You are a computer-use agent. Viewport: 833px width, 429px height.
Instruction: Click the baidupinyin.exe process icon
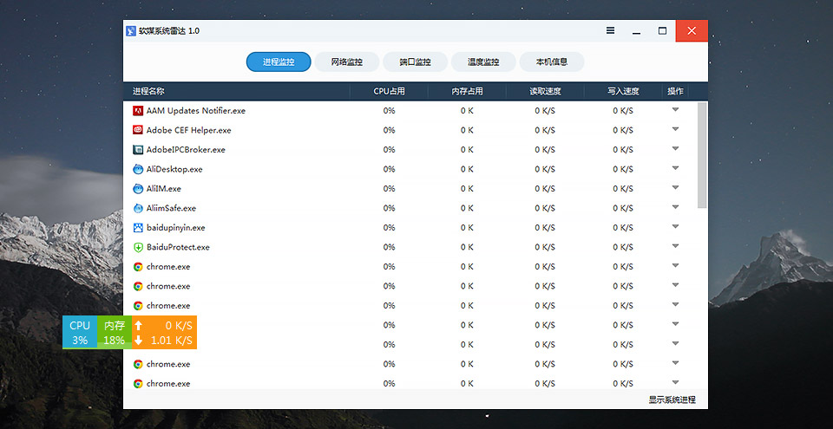[x=138, y=228]
